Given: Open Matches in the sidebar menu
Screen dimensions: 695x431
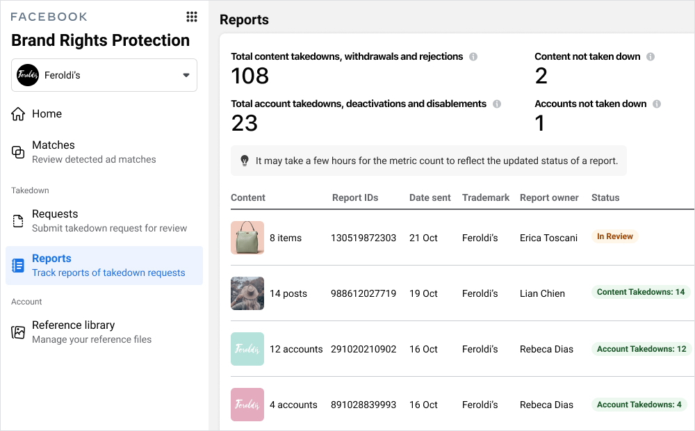Looking at the screenshot, I should 54,145.
